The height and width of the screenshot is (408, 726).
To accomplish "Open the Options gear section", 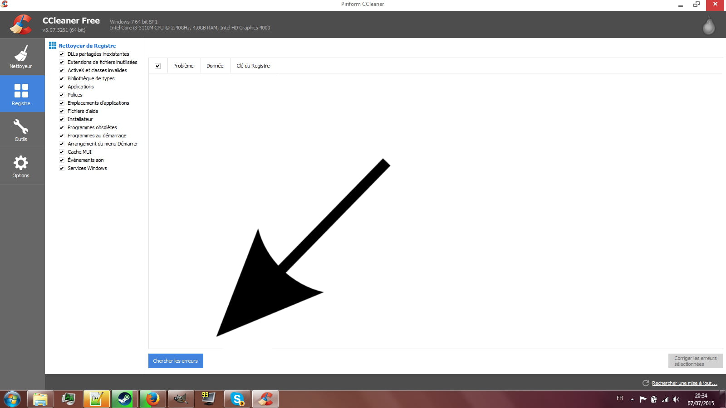I will pos(21,166).
